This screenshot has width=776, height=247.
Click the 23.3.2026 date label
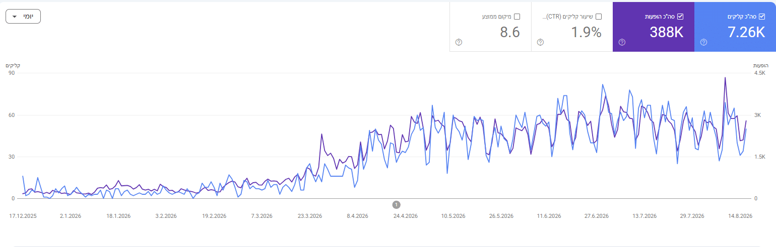click(310, 216)
